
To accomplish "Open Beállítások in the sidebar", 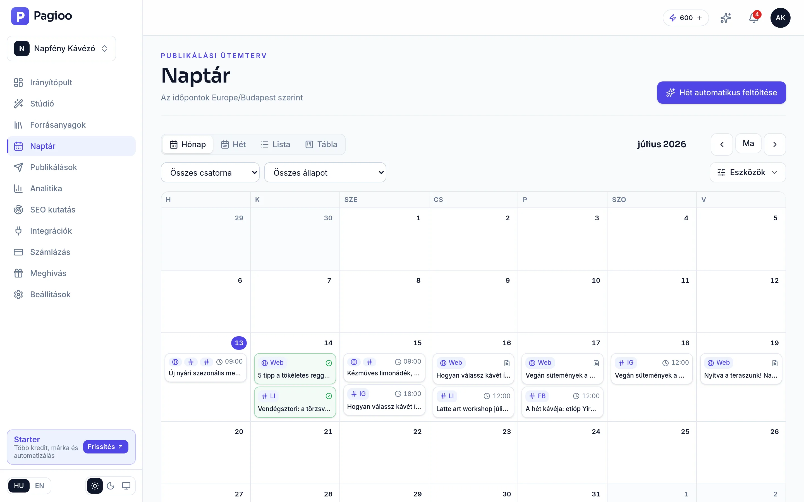I will click(71, 295).
